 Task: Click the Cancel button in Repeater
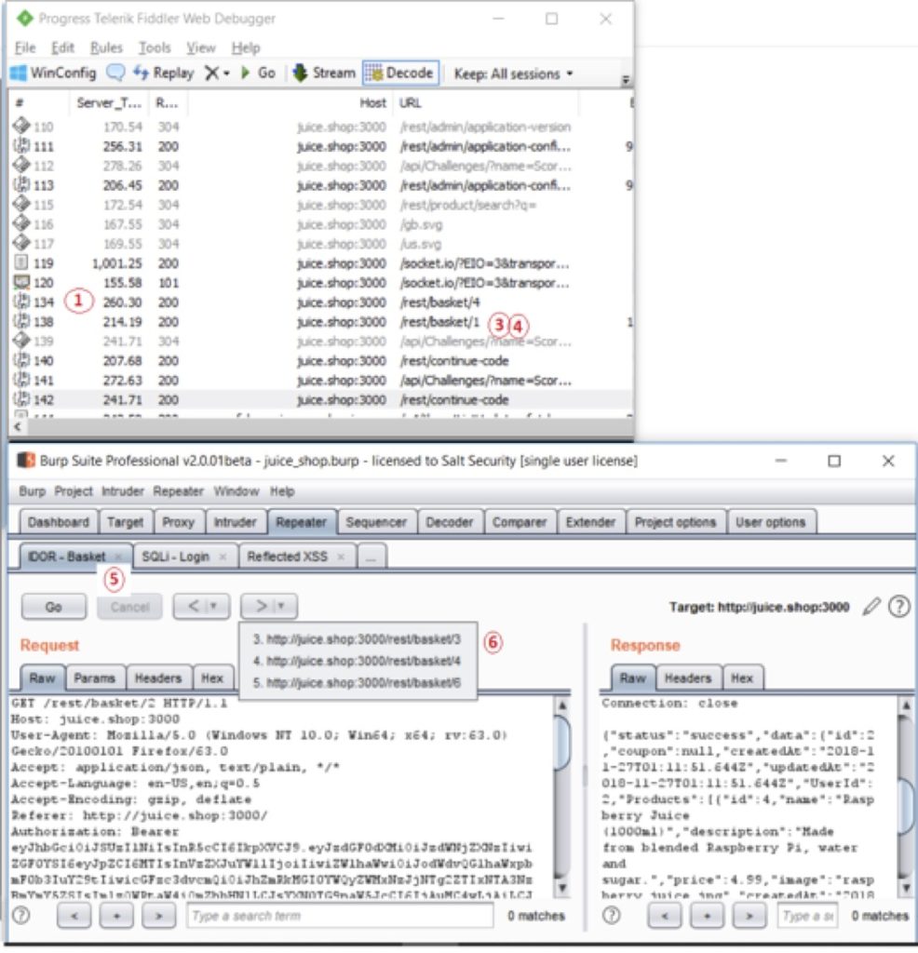coord(128,607)
